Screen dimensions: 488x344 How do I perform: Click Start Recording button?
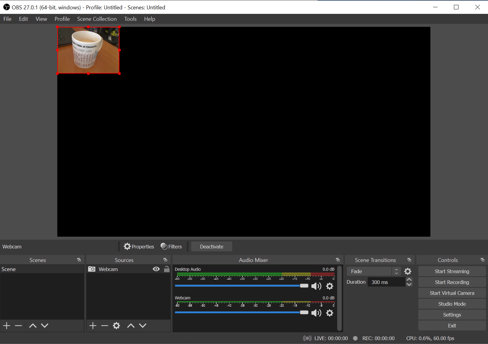click(x=452, y=282)
